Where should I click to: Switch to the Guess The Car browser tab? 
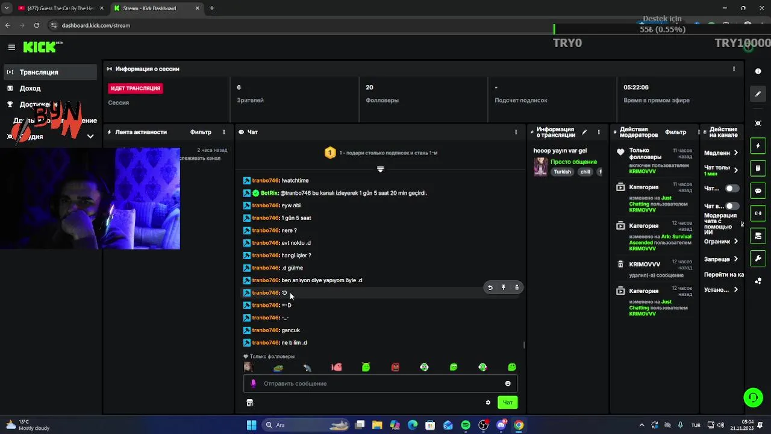pyautogui.click(x=61, y=8)
